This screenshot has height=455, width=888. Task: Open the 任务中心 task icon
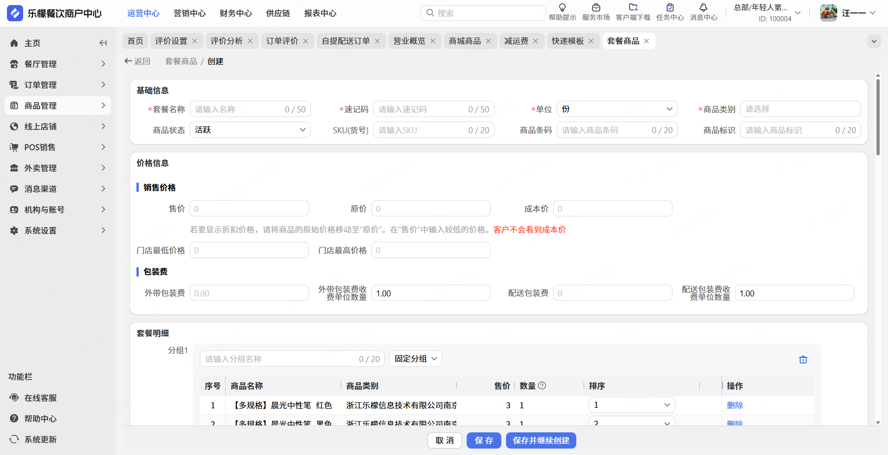click(x=670, y=8)
